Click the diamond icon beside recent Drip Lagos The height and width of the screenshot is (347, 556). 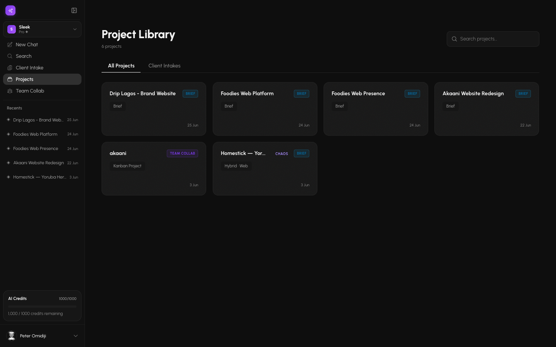tap(8, 120)
